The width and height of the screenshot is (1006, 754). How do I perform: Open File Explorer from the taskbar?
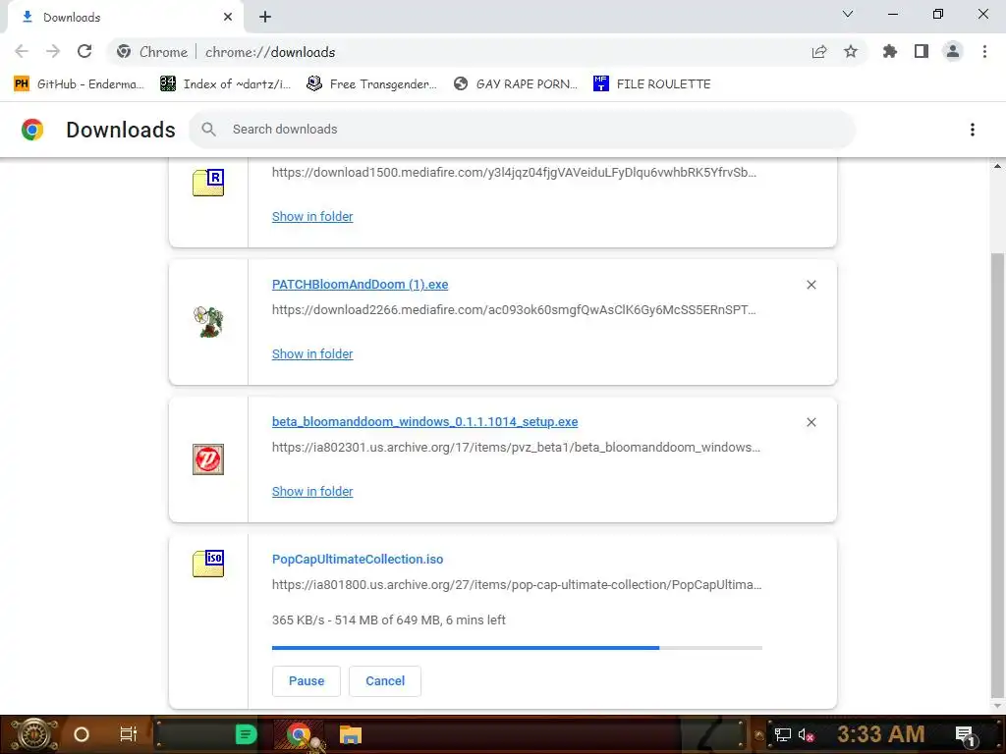[351, 734]
